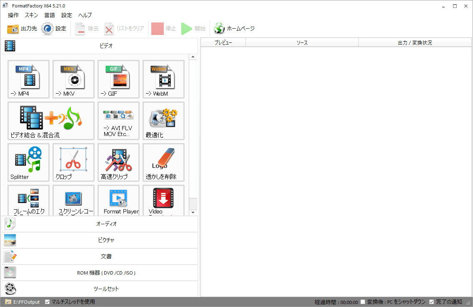Expand the ピクチャ category
The image size is (473, 307).
click(100, 240)
